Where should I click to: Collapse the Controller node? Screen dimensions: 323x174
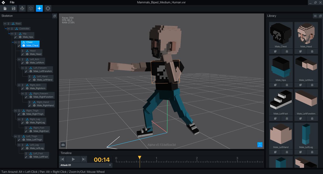8,29
